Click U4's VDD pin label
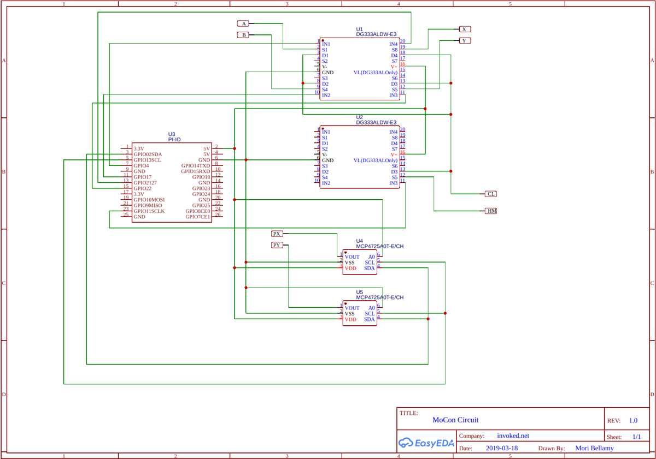Screen dimensions: 656x459 (350, 268)
